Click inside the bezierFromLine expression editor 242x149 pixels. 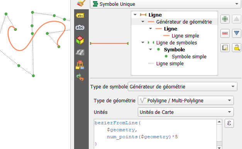155,134
